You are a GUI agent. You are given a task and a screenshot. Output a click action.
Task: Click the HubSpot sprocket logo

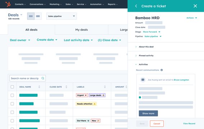[8, 4]
